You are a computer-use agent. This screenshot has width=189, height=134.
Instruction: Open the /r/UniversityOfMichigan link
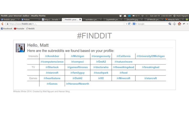pos(151,56)
